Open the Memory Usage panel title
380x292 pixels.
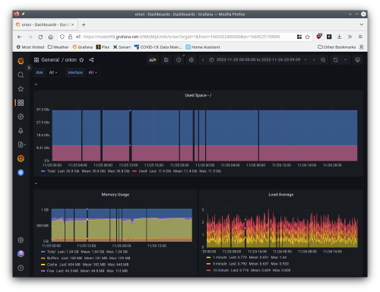[116, 195]
